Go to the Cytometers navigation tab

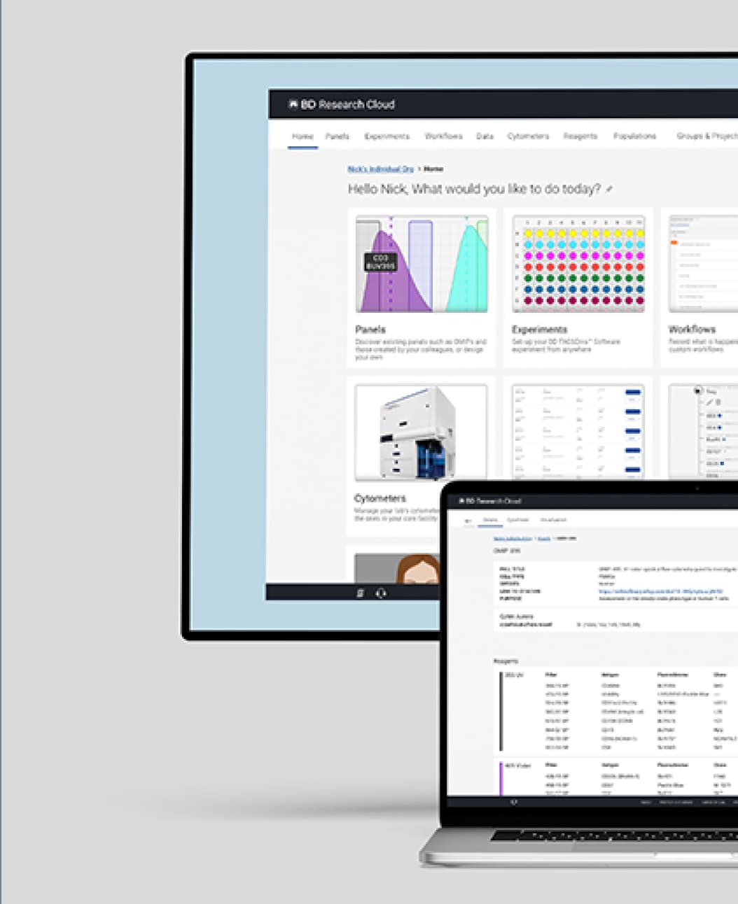pos(528,136)
